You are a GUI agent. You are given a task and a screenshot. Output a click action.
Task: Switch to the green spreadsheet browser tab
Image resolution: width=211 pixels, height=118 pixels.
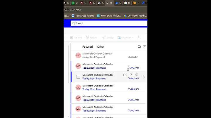pyautogui.click(x=74, y=3)
